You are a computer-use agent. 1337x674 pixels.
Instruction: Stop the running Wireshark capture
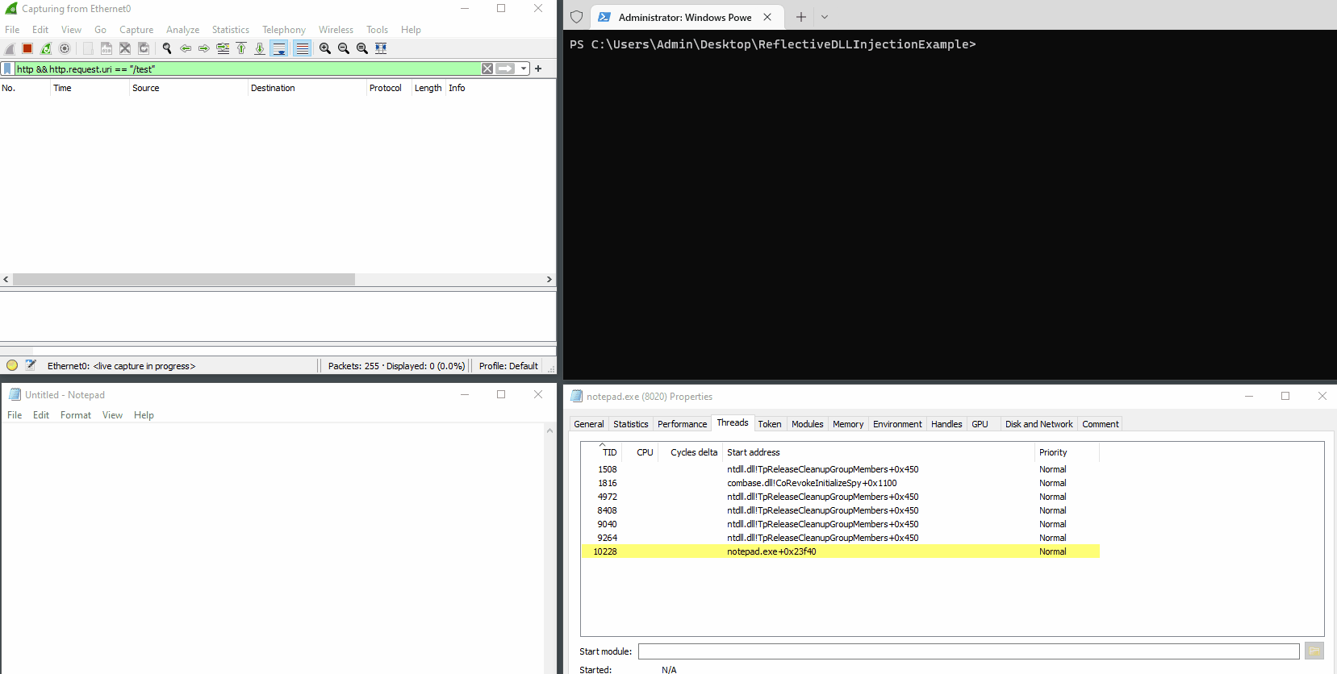27,48
